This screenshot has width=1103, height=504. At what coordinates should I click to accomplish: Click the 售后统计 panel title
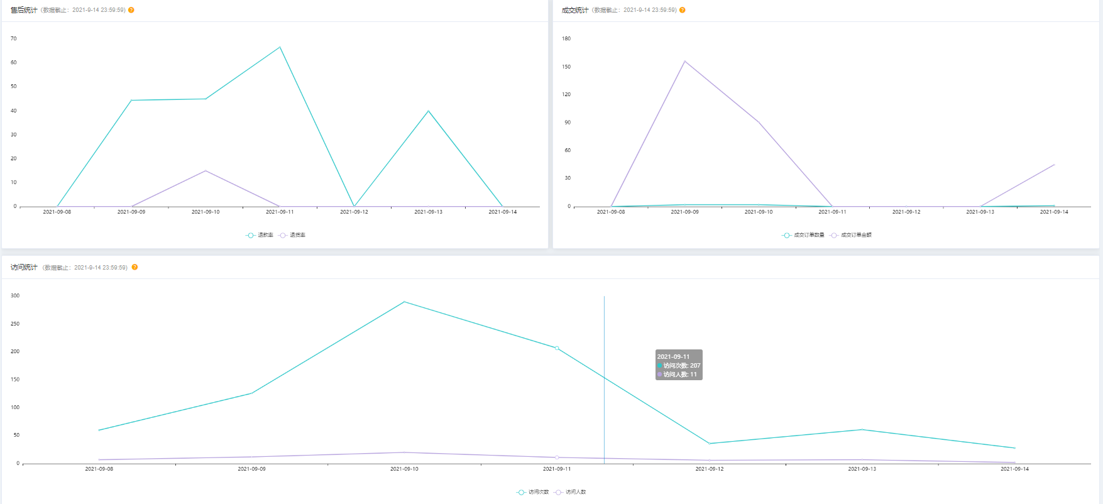tap(24, 10)
